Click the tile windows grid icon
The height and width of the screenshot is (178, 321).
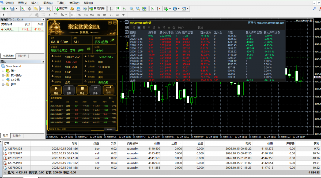tap(144, 9)
